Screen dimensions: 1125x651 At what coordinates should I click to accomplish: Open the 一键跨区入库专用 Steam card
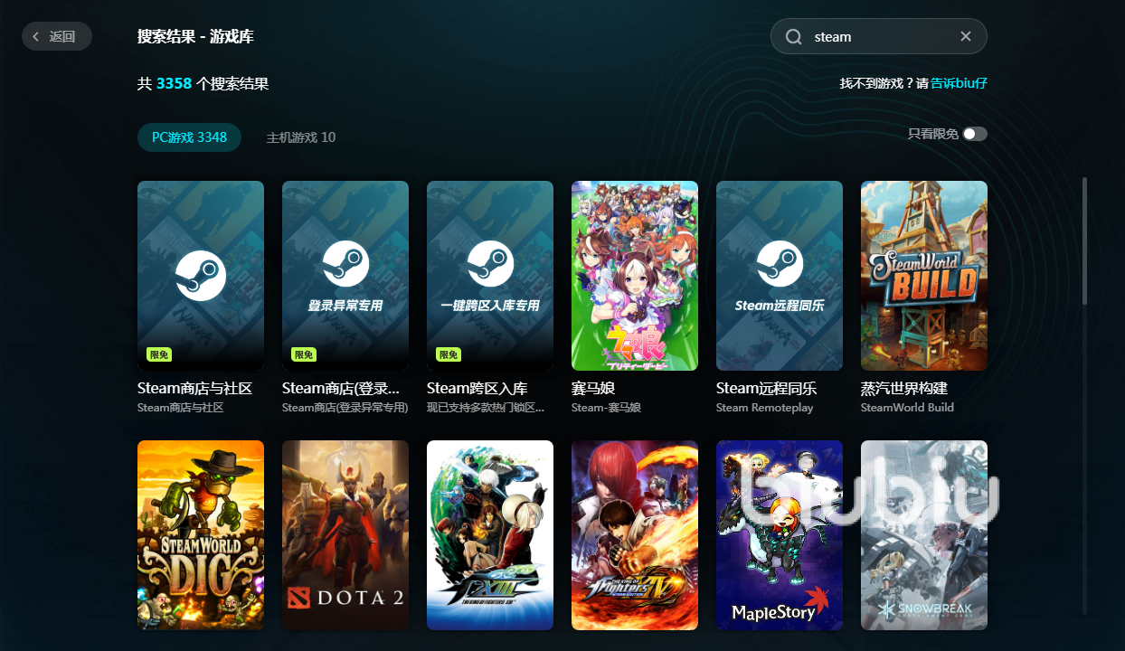(490, 276)
